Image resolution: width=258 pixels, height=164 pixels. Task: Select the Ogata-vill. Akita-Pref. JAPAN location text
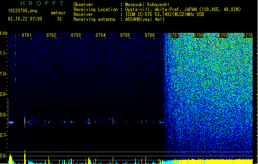coord(183,9)
